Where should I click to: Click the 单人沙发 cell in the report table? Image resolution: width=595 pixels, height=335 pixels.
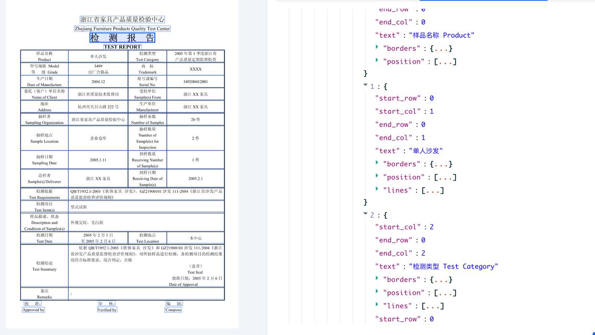(98, 56)
